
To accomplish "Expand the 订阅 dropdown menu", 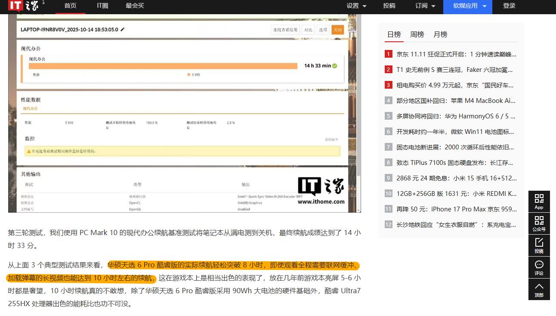I will click(425, 6).
